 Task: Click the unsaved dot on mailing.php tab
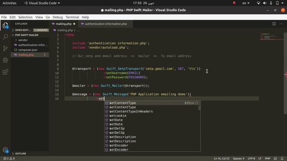[x=74, y=24]
